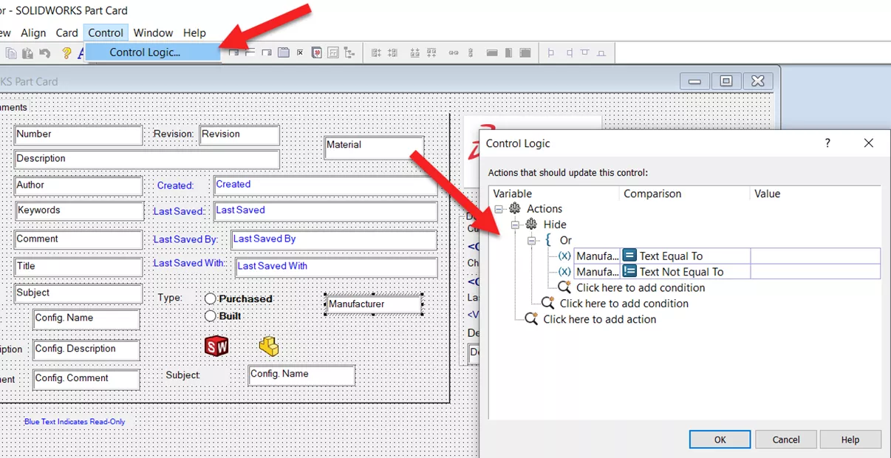Collapse the Actions tree node
This screenshot has height=458, width=891.
[499, 208]
